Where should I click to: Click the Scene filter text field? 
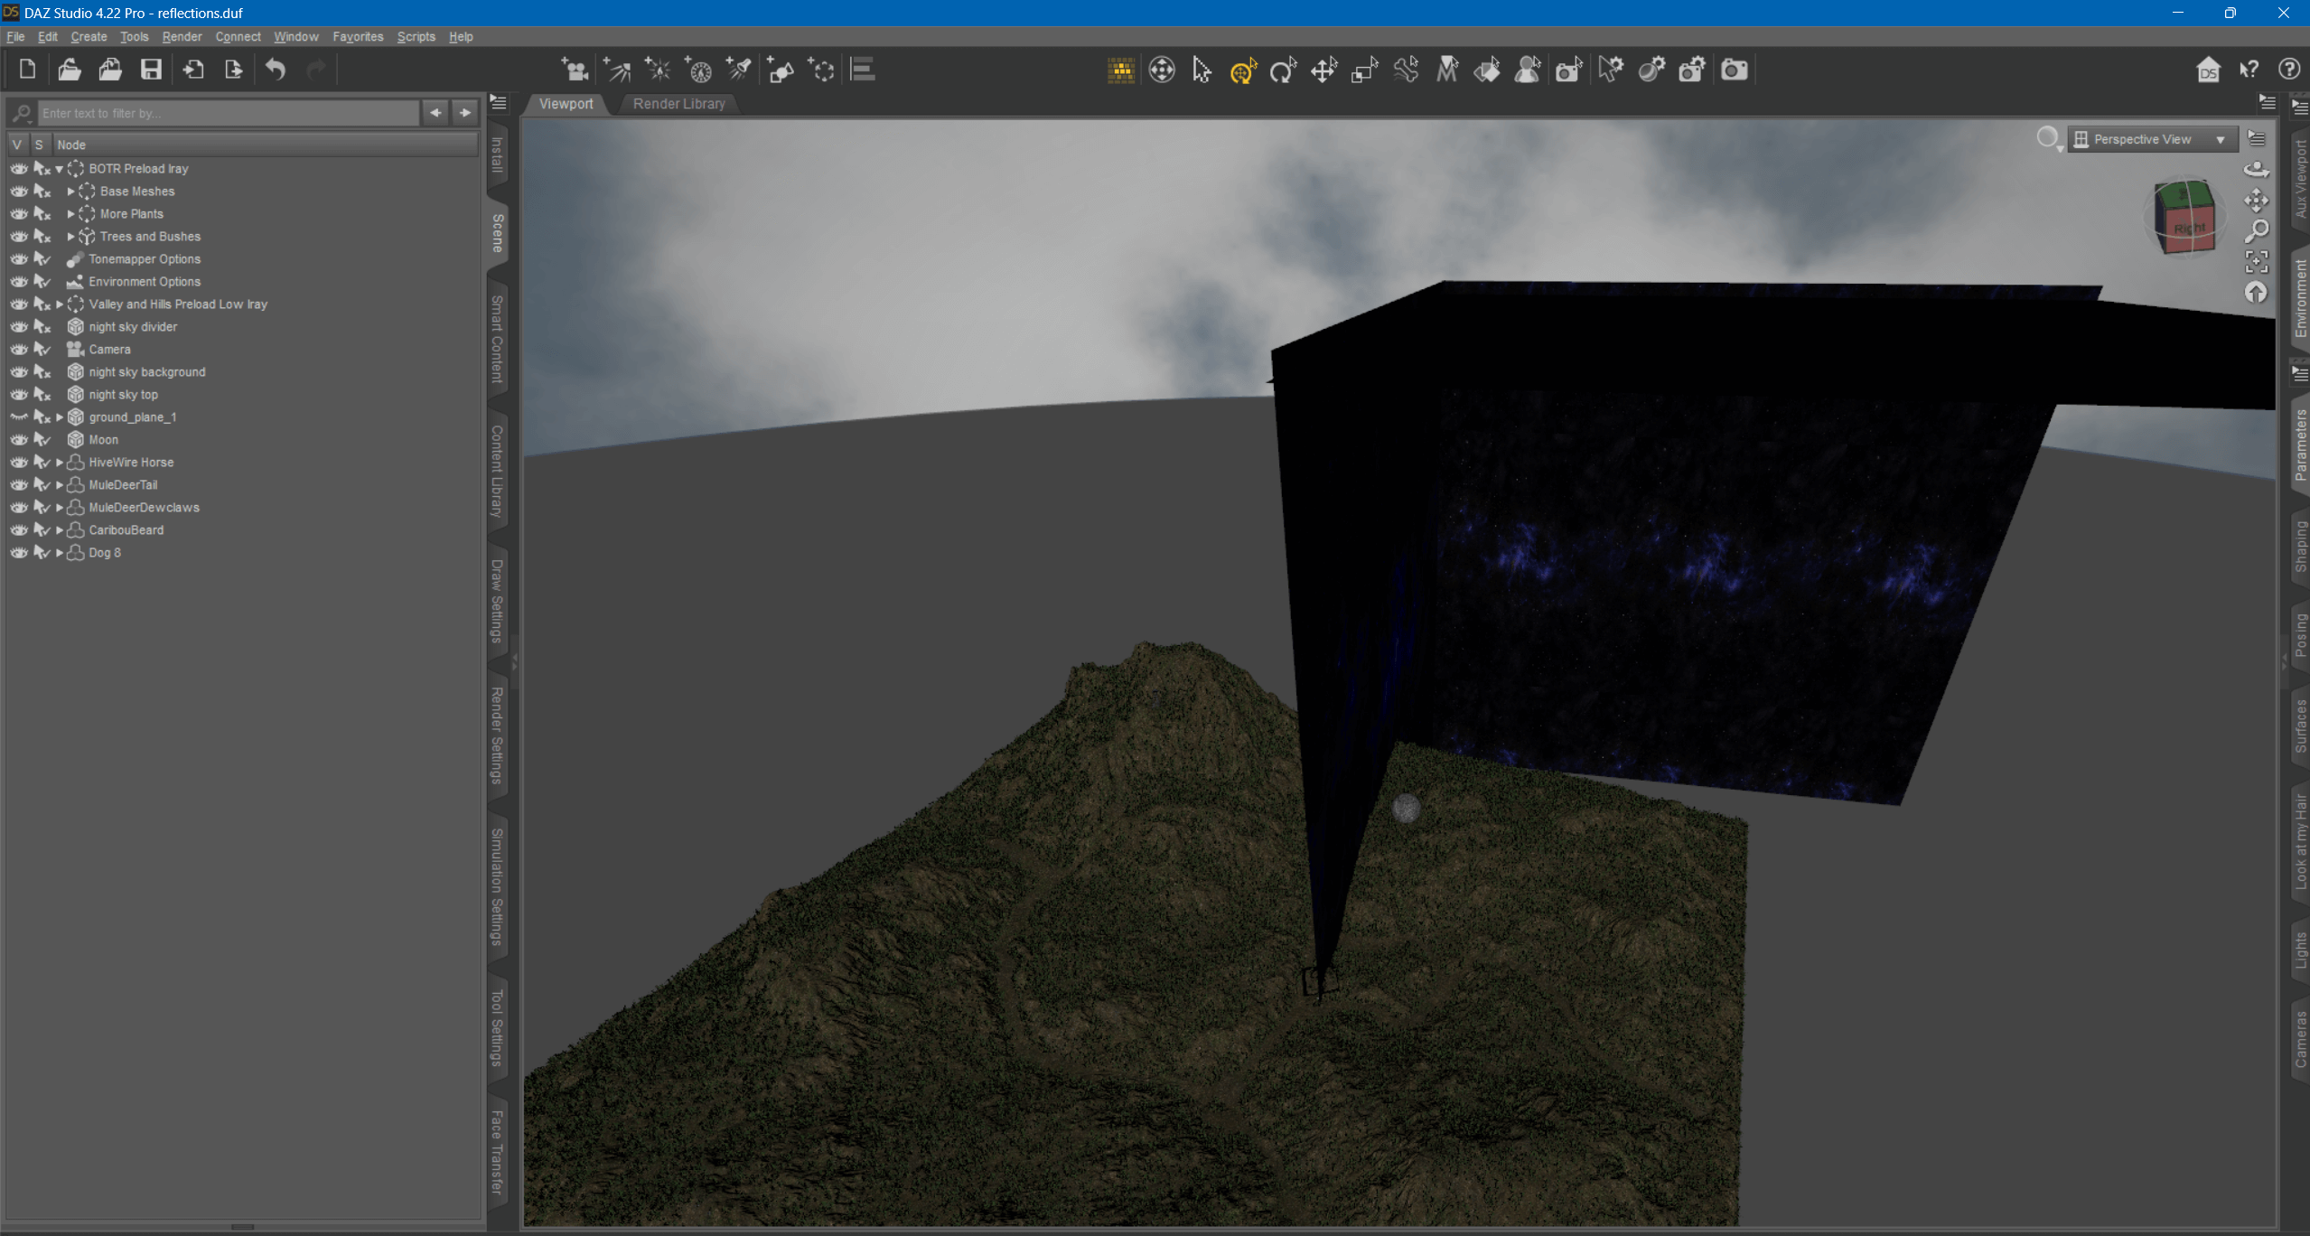(x=229, y=113)
